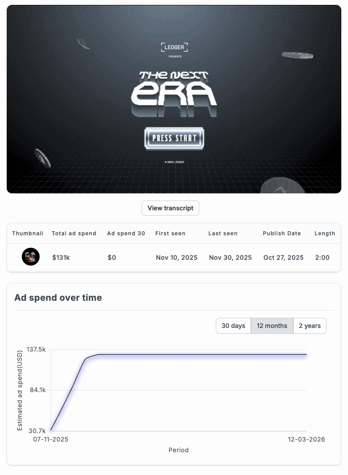The height and width of the screenshot is (475, 348).
Task: Click the Last seen column header
Action: [223, 233]
